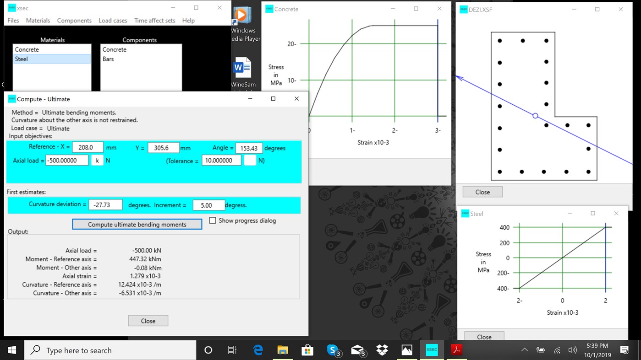Open the Load cases menu
The height and width of the screenshot is (360, 641).
(x=113, y=20)
